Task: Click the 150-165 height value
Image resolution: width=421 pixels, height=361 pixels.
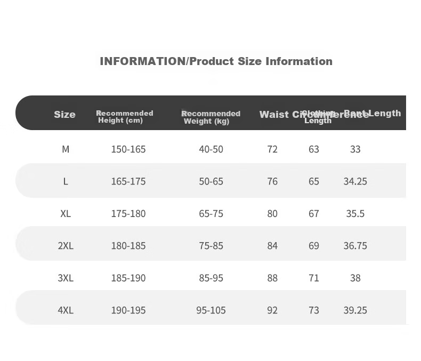Action: (128, 149)
